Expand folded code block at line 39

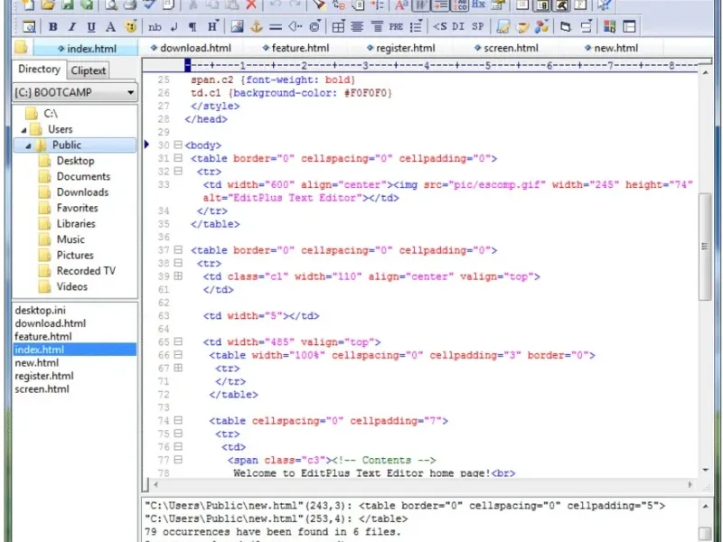[178, 276]
